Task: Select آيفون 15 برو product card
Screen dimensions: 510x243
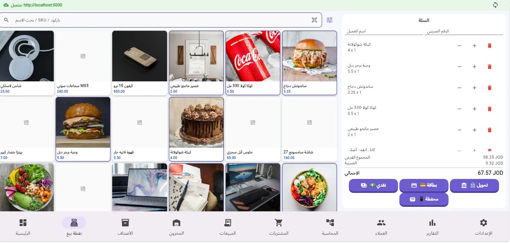Action: click(x=139, y=63)
